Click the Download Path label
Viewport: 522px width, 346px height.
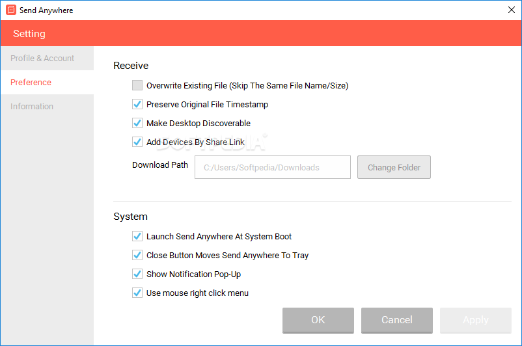click(x=160, y=165)
